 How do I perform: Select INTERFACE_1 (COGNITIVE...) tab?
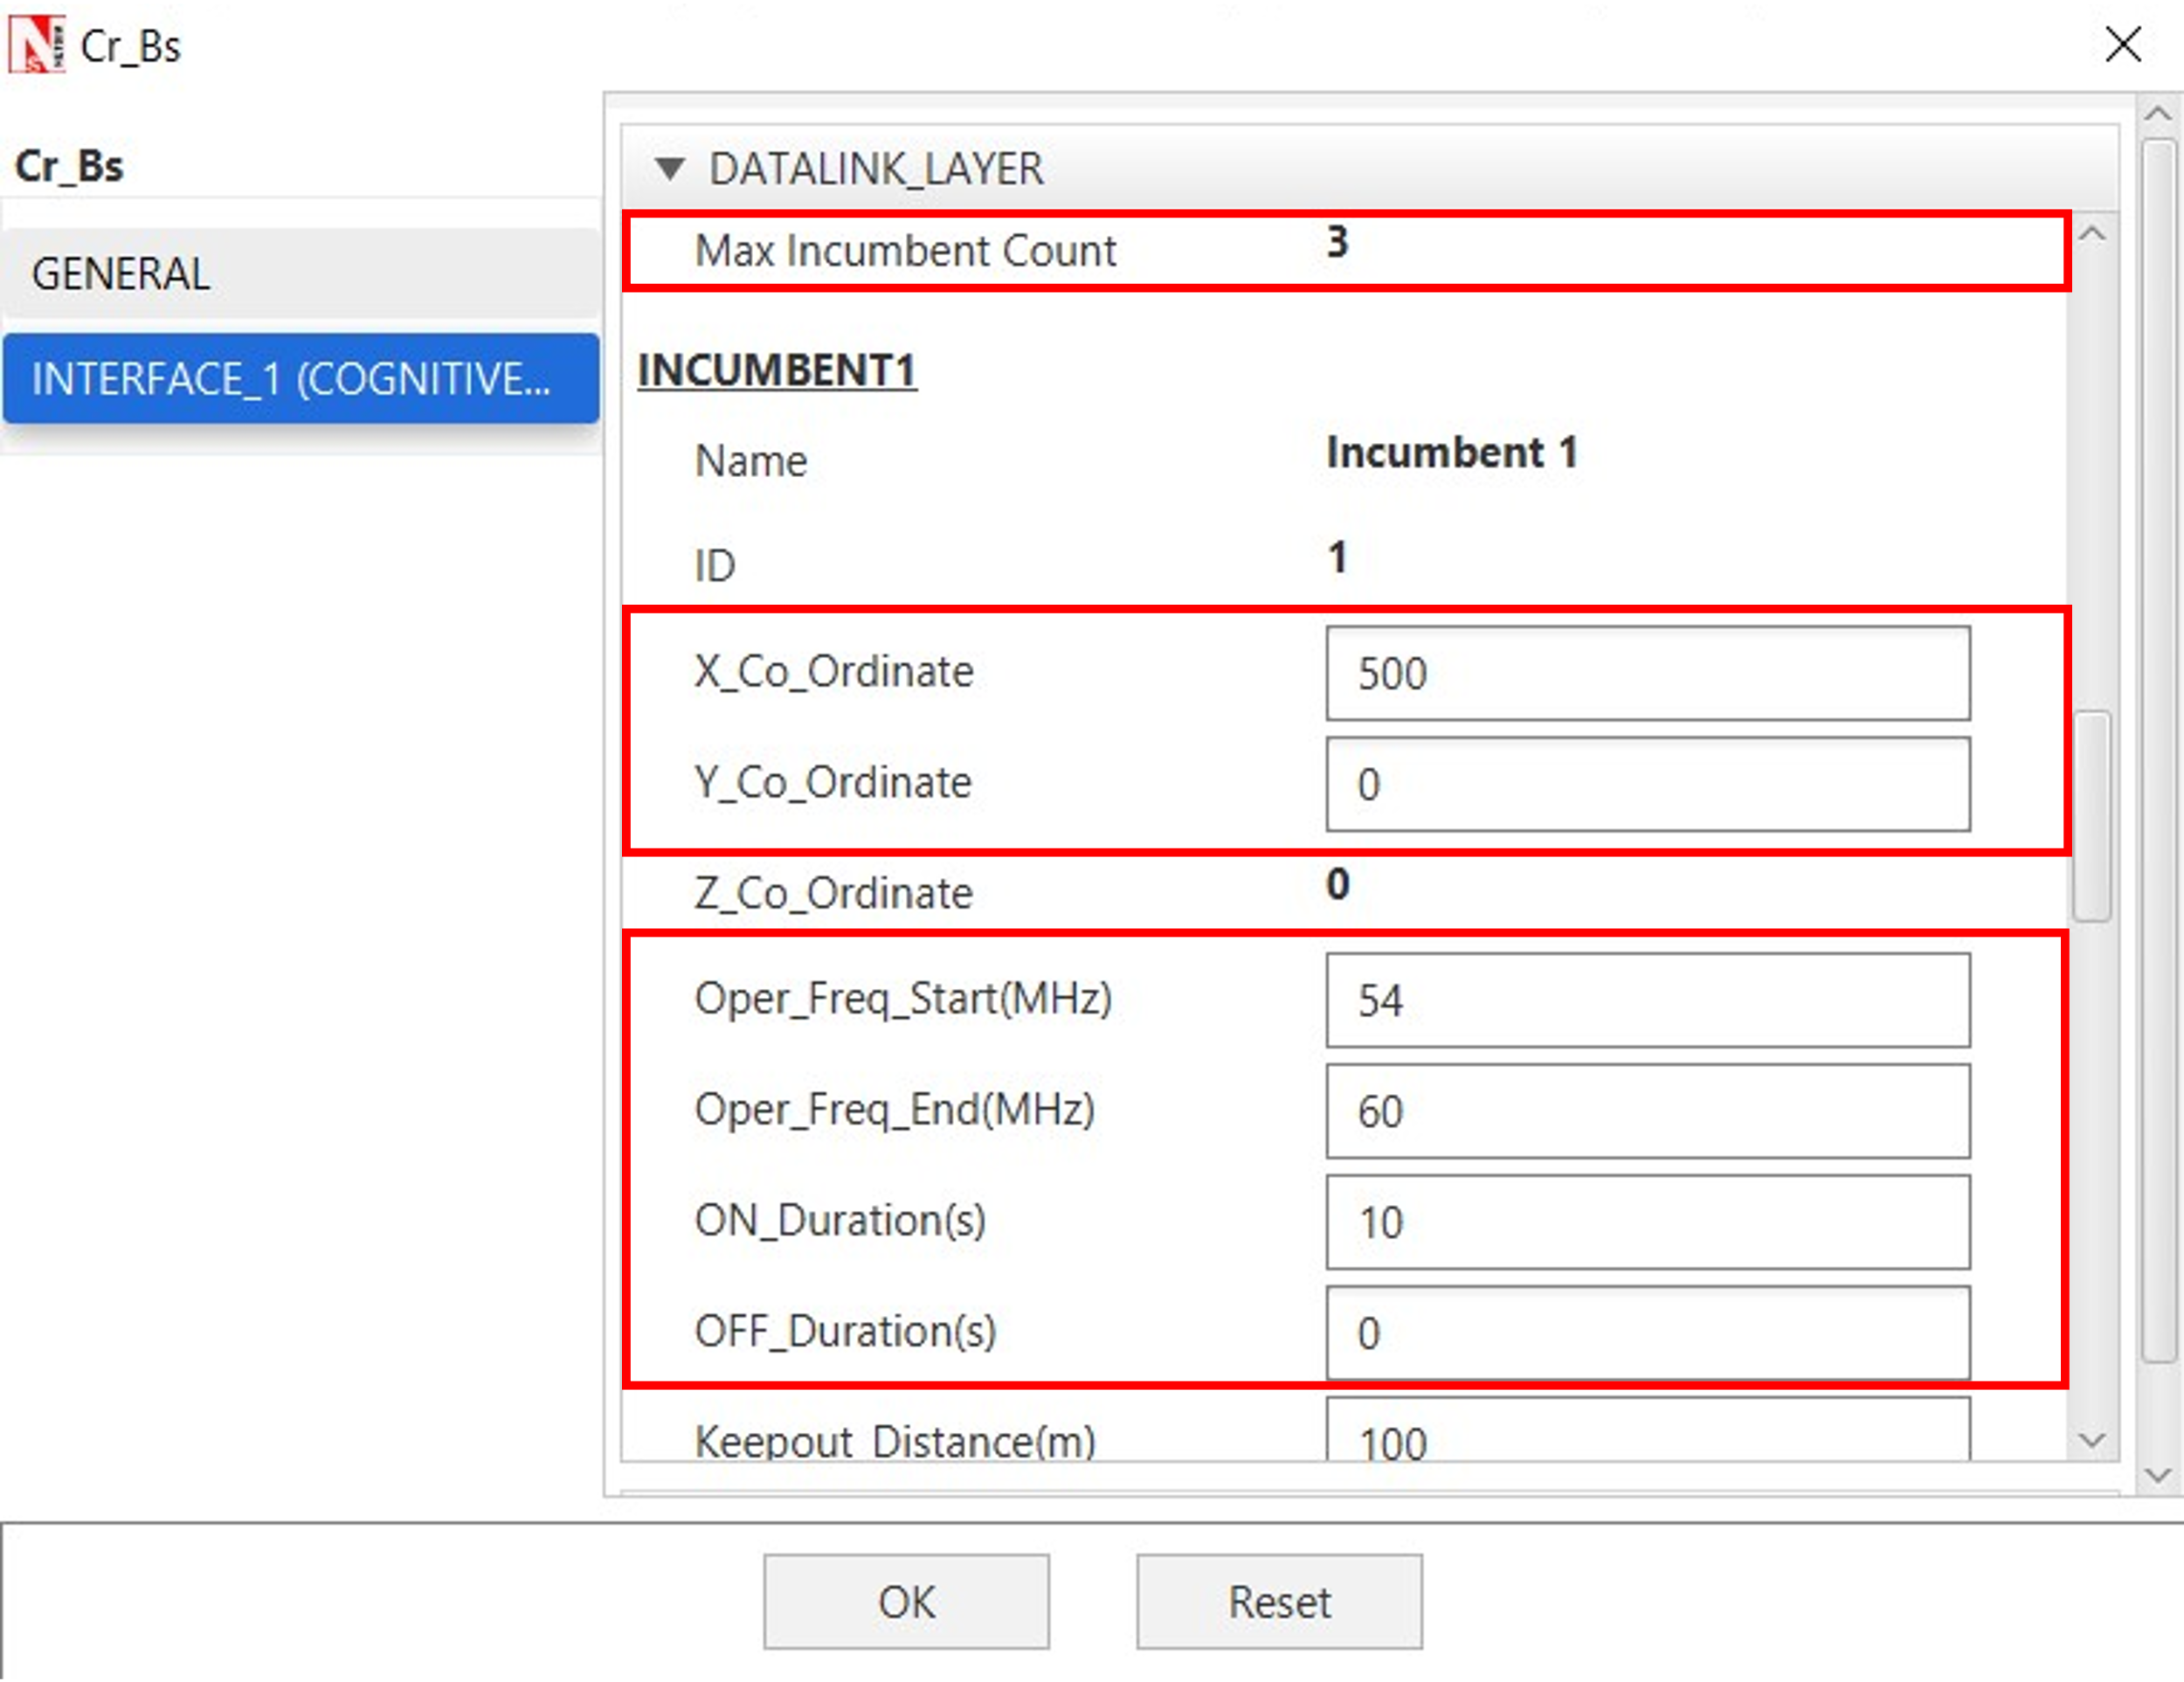click(x=300, y=379)
